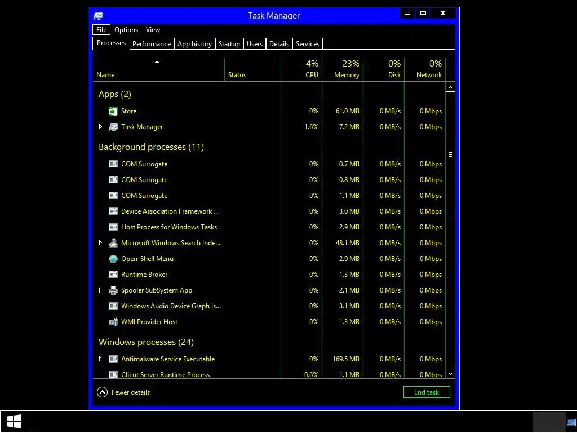Click the 0.7 MB memory value

[x=349, y=164]
